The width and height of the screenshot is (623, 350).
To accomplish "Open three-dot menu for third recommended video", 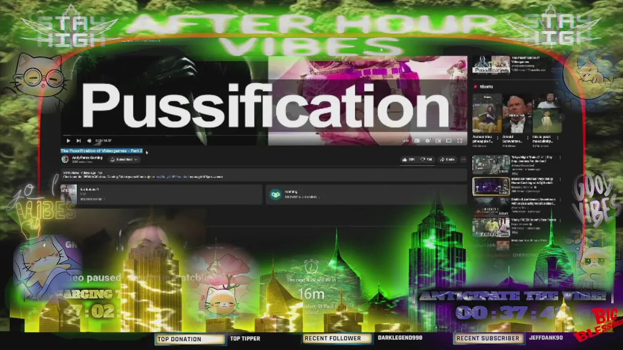I will pyautogui.click(x=560, y=200).
